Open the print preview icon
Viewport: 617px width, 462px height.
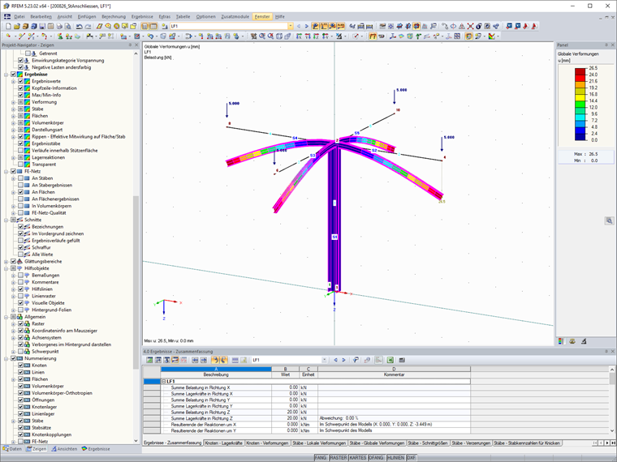[x=67, y=26]
